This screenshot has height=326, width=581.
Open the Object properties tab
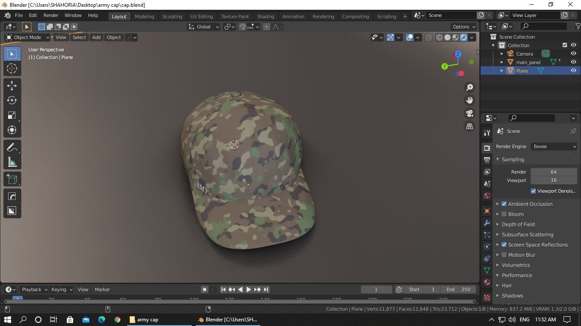[x=487, y=211]
